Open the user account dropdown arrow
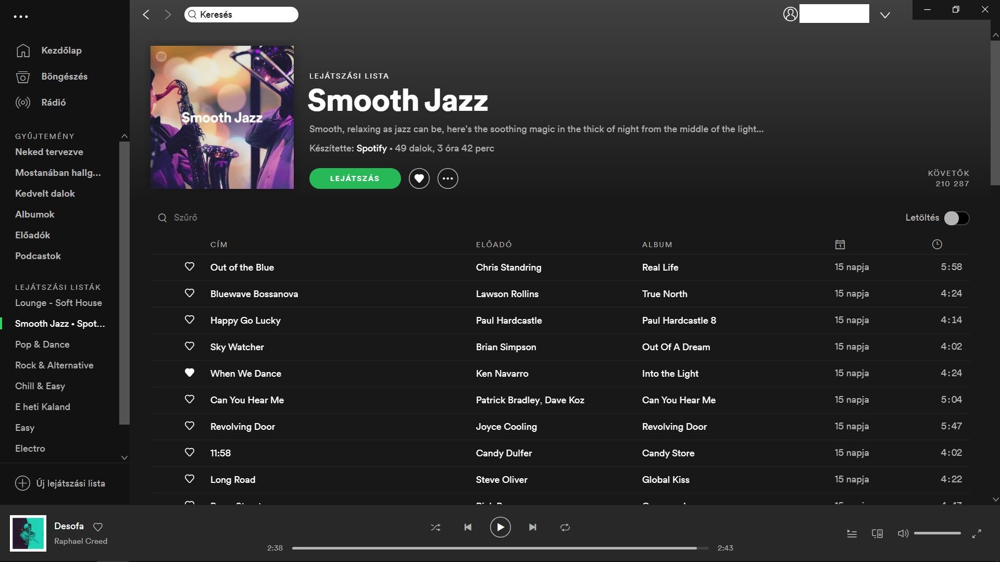 point(885,15)
